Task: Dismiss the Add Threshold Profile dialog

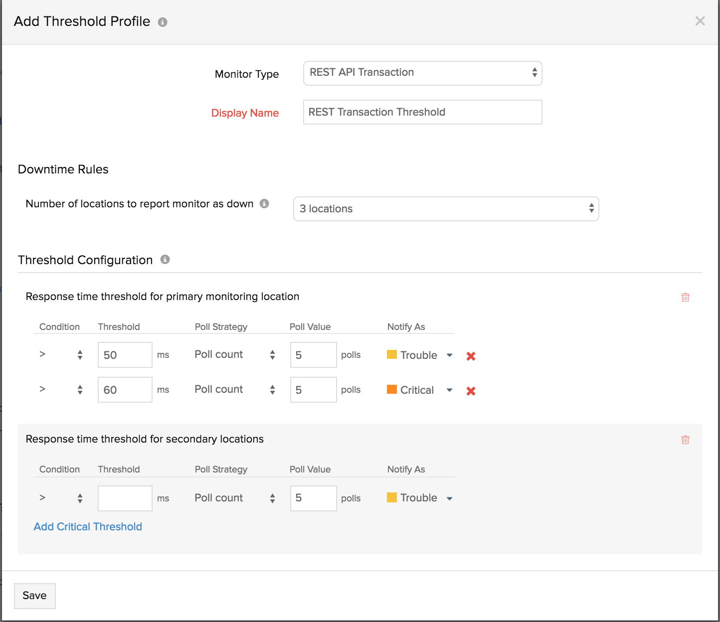Action: tap(700, 21)
